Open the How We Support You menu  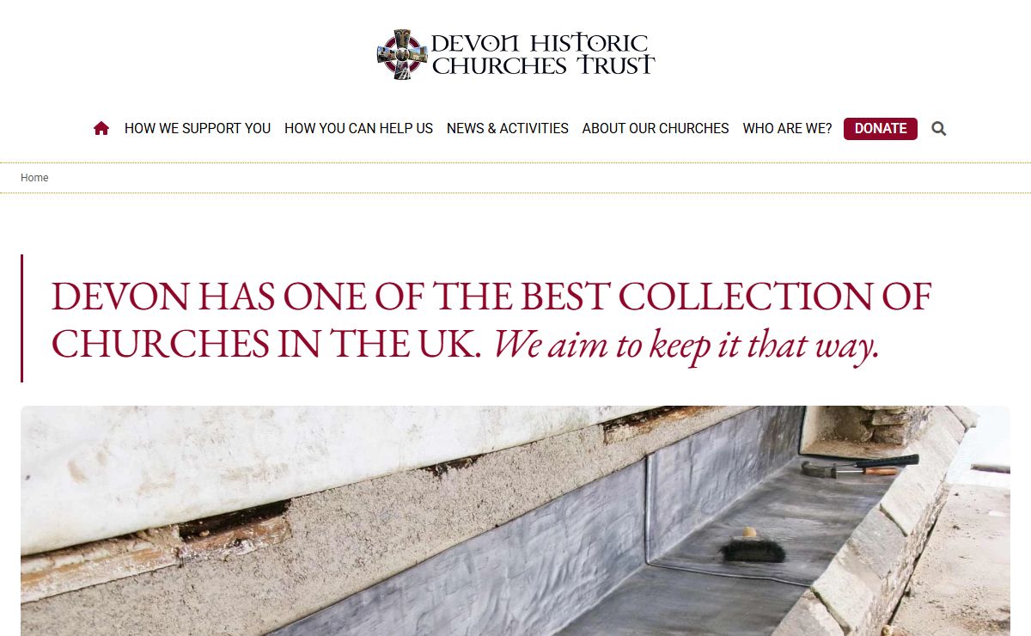click(x=198, y=129)
